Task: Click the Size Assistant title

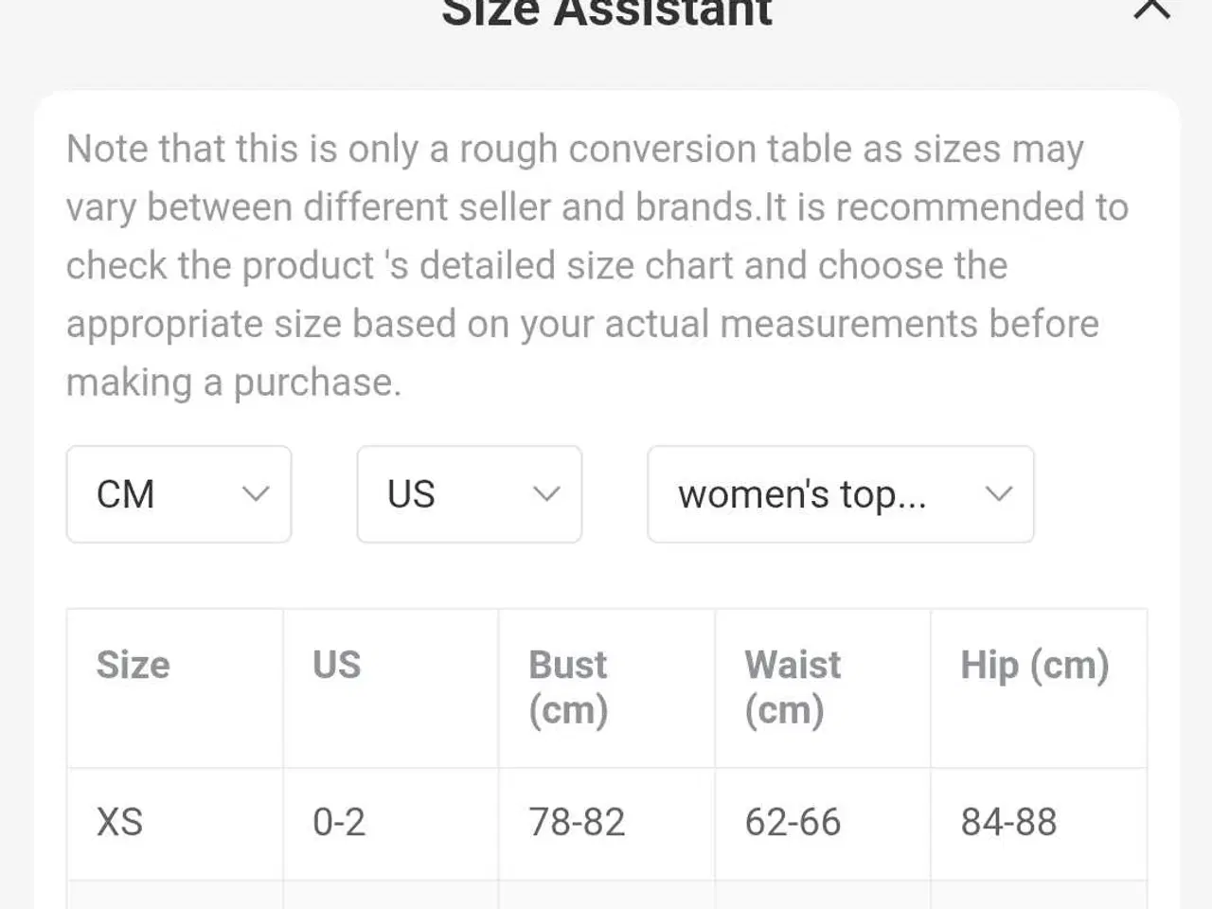Action: (607, 13)
